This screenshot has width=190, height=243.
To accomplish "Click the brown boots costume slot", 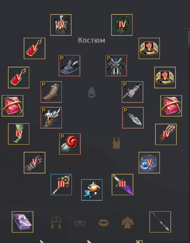I will [51, 92].
